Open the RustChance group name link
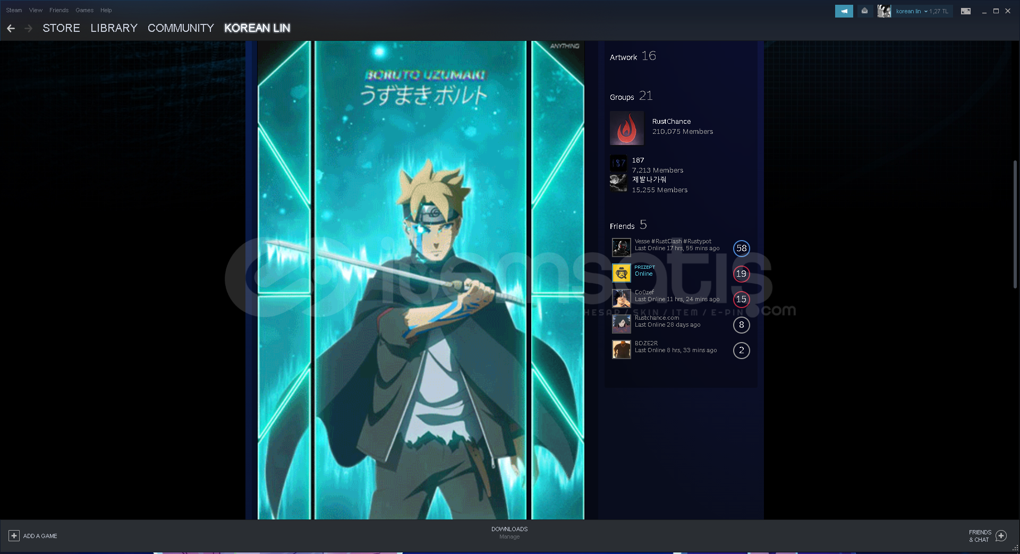 point(671,122)
